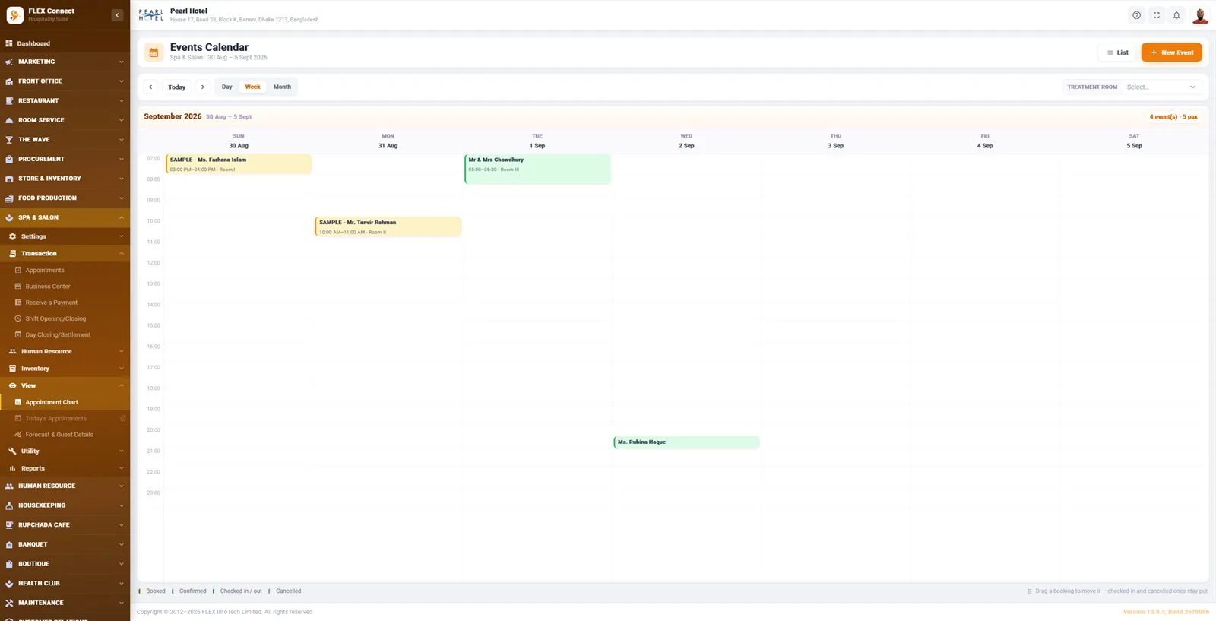Jump to Today button
The height and width of the screenshot is (621, 1216).
177,87
